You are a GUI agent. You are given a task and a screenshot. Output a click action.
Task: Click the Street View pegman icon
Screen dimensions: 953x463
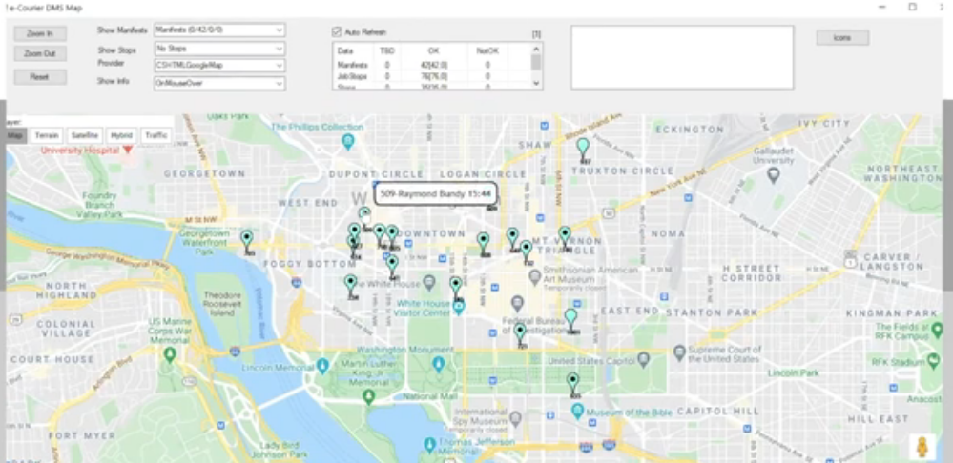coord(922,447)
